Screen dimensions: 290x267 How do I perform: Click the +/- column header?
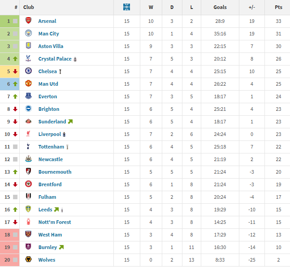click(x=252, y=7)
